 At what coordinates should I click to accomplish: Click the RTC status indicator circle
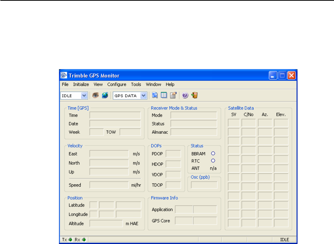point(213,161)
